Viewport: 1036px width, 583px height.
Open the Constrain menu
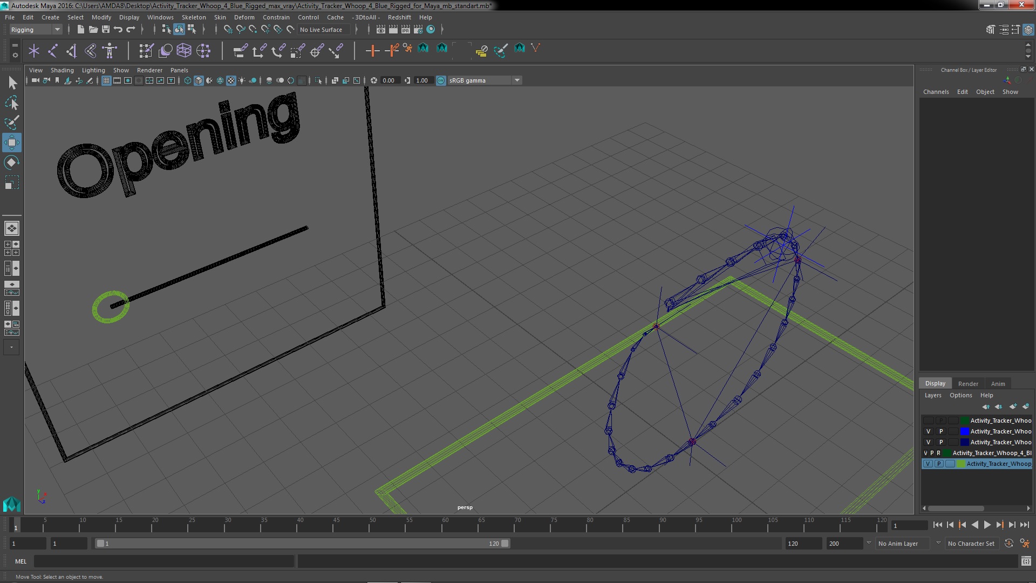[276, 17]
